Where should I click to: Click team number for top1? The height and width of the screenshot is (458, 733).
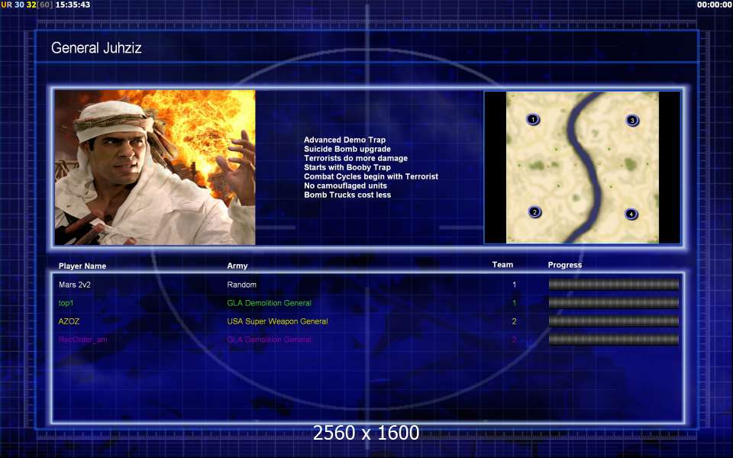click(514, 303)
